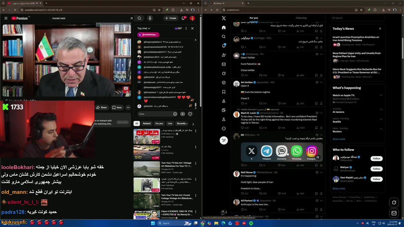Bookmark the Mark R. Levin post
404x227 pixels.
pyautogui.click(x=316, y=128)
